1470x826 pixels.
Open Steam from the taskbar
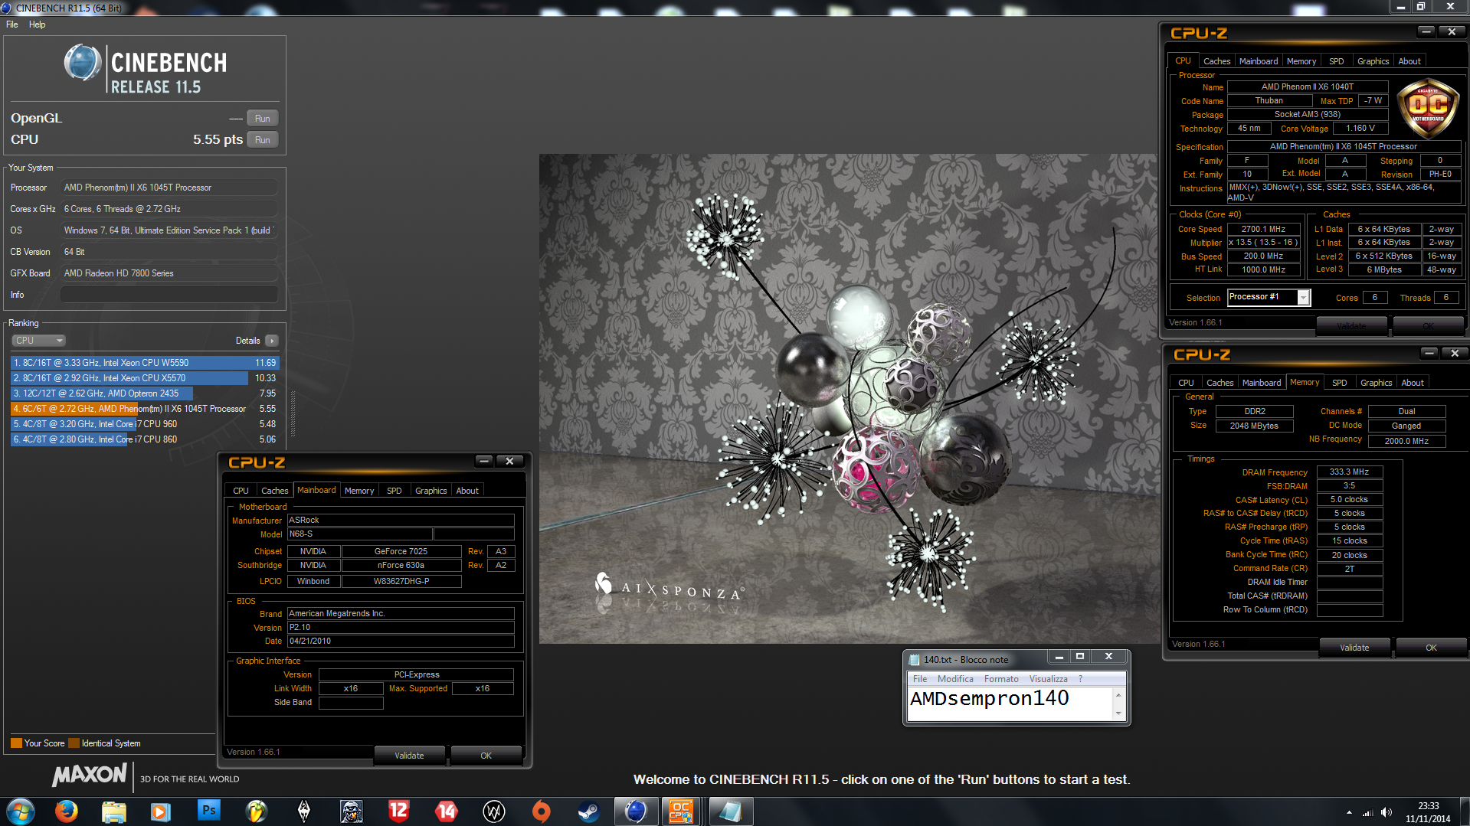(588, 811)
